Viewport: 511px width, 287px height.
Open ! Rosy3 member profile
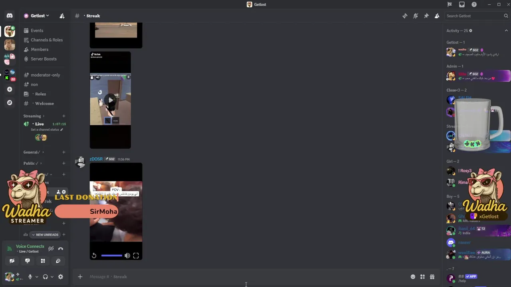click(x=464, y=171)
